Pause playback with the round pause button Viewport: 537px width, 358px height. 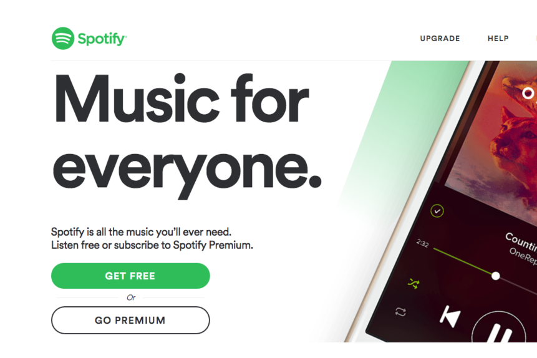pyautogui.click(x=499, y=328)
